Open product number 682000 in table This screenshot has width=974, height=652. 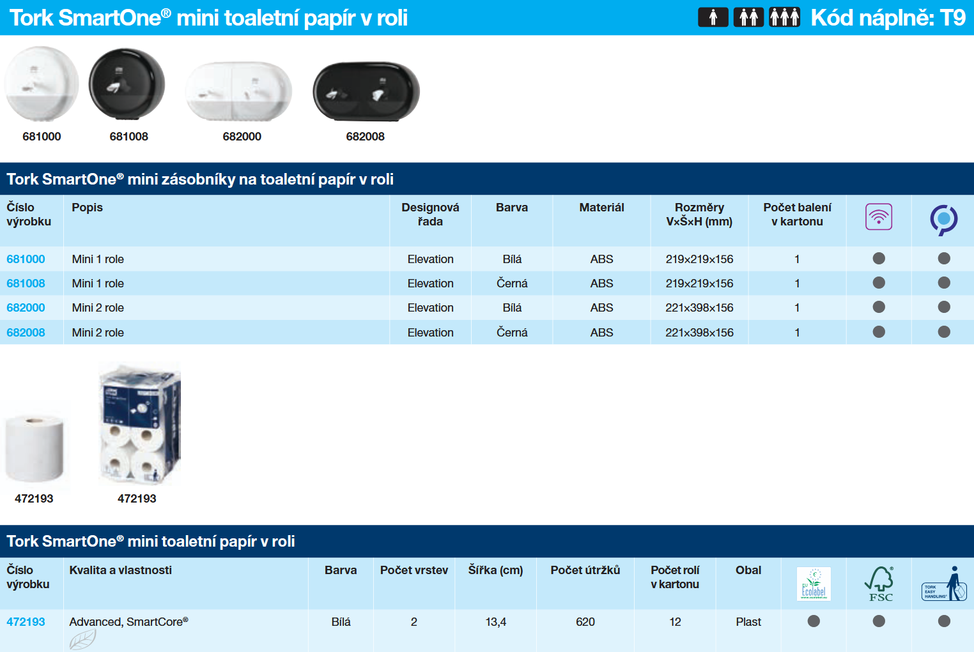[x=26, y=307]
